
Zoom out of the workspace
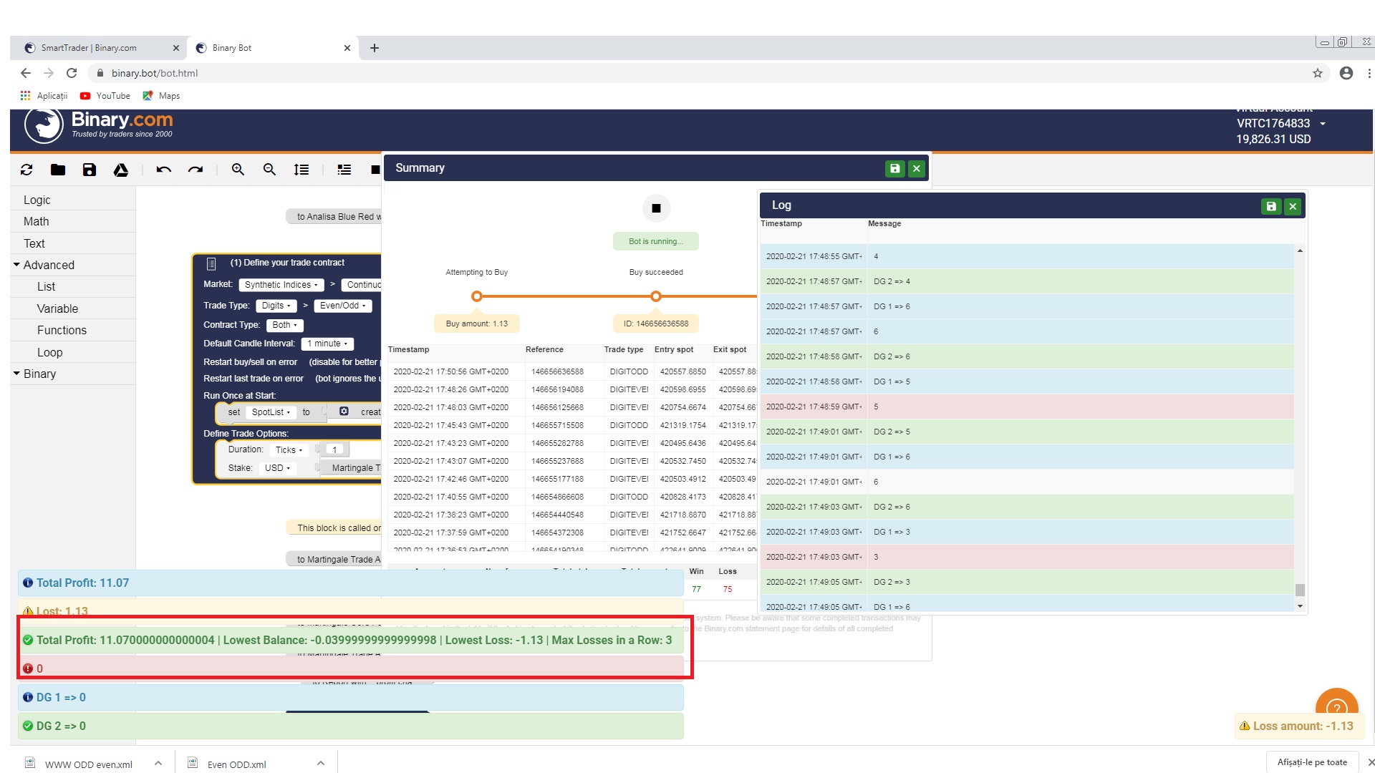(x=269, y=170)
